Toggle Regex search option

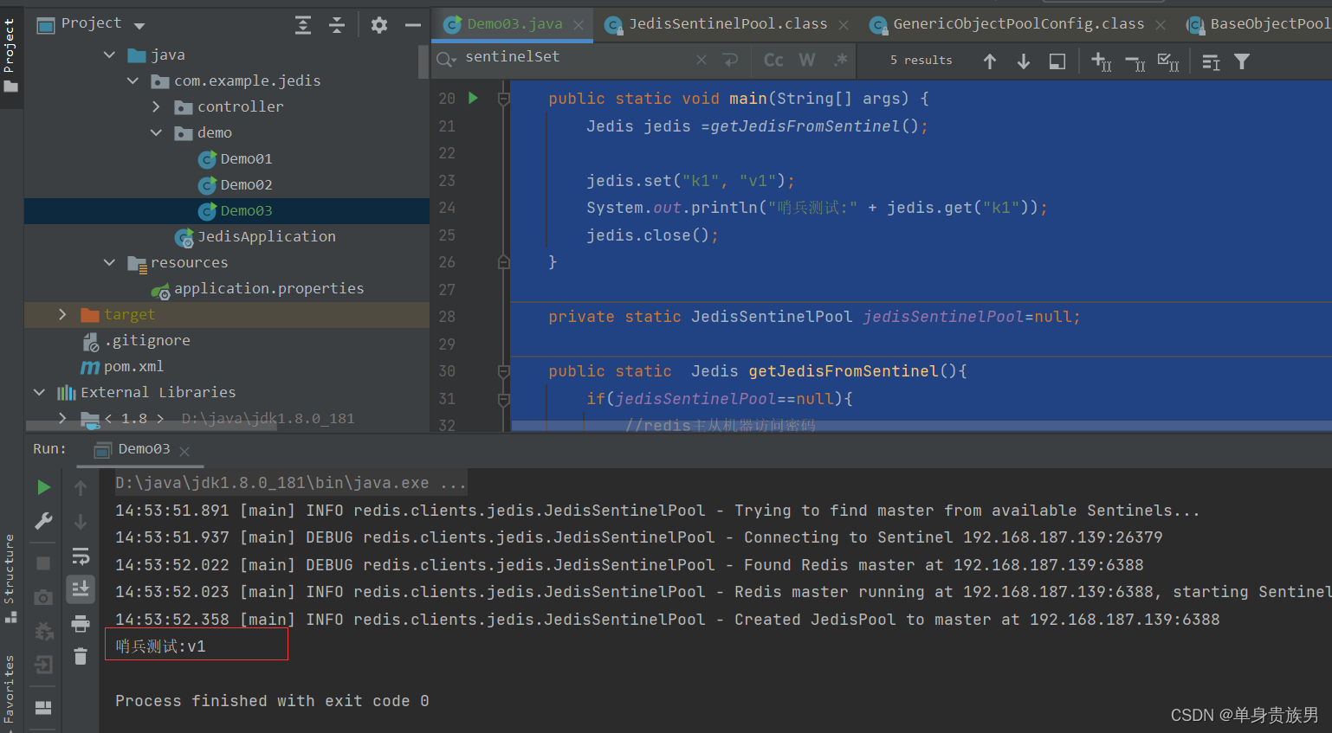(840, 60)
